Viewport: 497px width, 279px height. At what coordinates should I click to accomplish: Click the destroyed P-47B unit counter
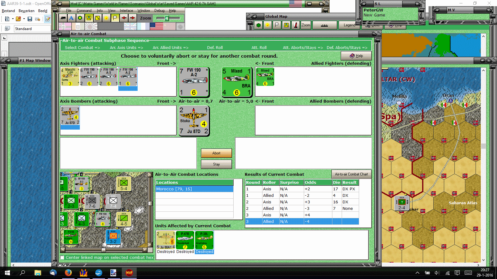point(185,240)
